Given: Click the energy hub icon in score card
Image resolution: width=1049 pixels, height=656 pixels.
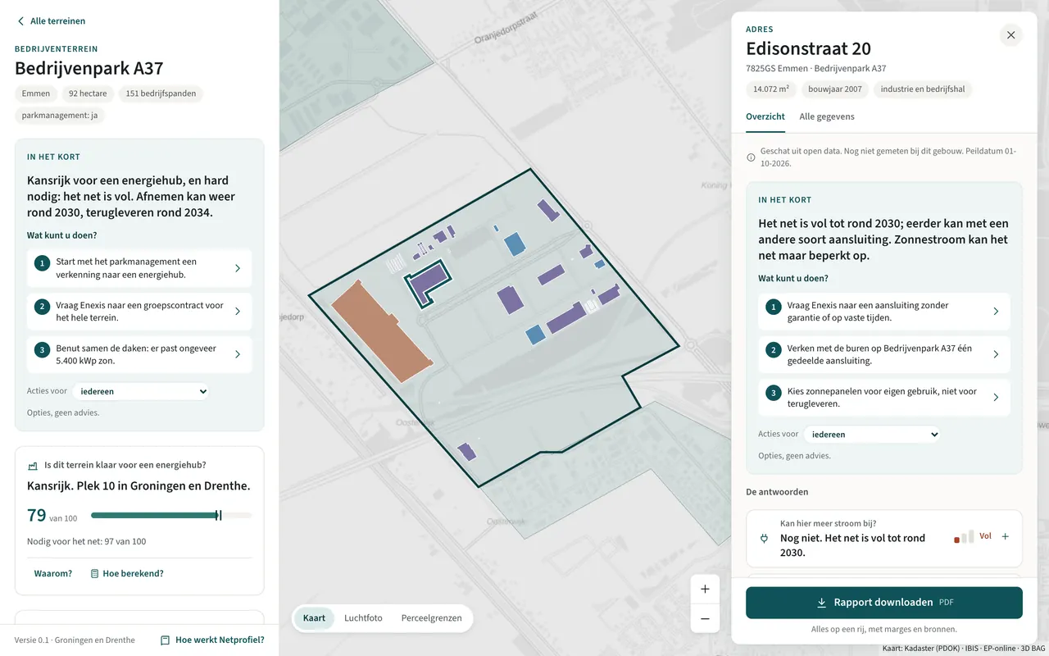Looking at the screenshot, I should click(33, 466).
